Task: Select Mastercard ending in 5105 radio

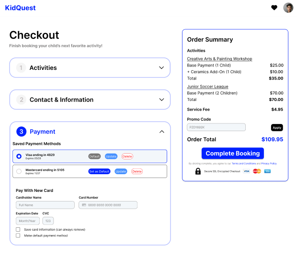Action: 19,171
